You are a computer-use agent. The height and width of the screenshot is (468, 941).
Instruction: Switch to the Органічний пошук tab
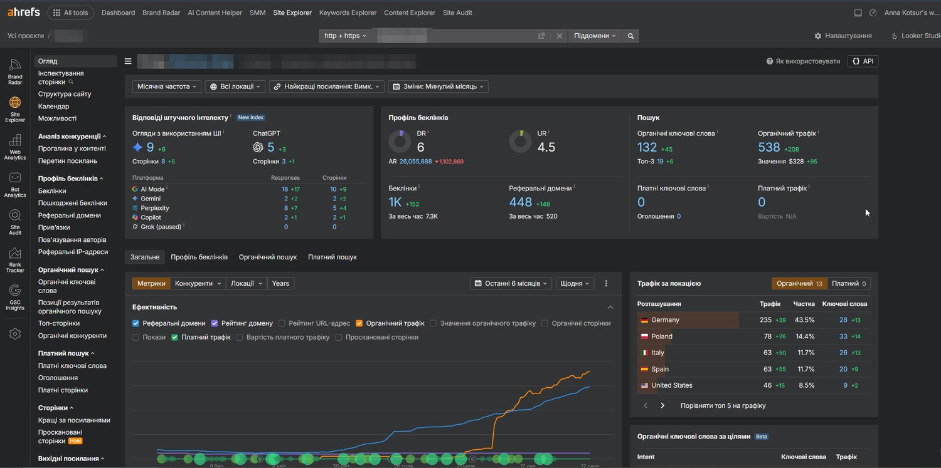coord(268,257)
